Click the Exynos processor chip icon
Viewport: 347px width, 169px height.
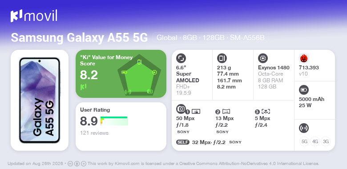pos(262,58)
